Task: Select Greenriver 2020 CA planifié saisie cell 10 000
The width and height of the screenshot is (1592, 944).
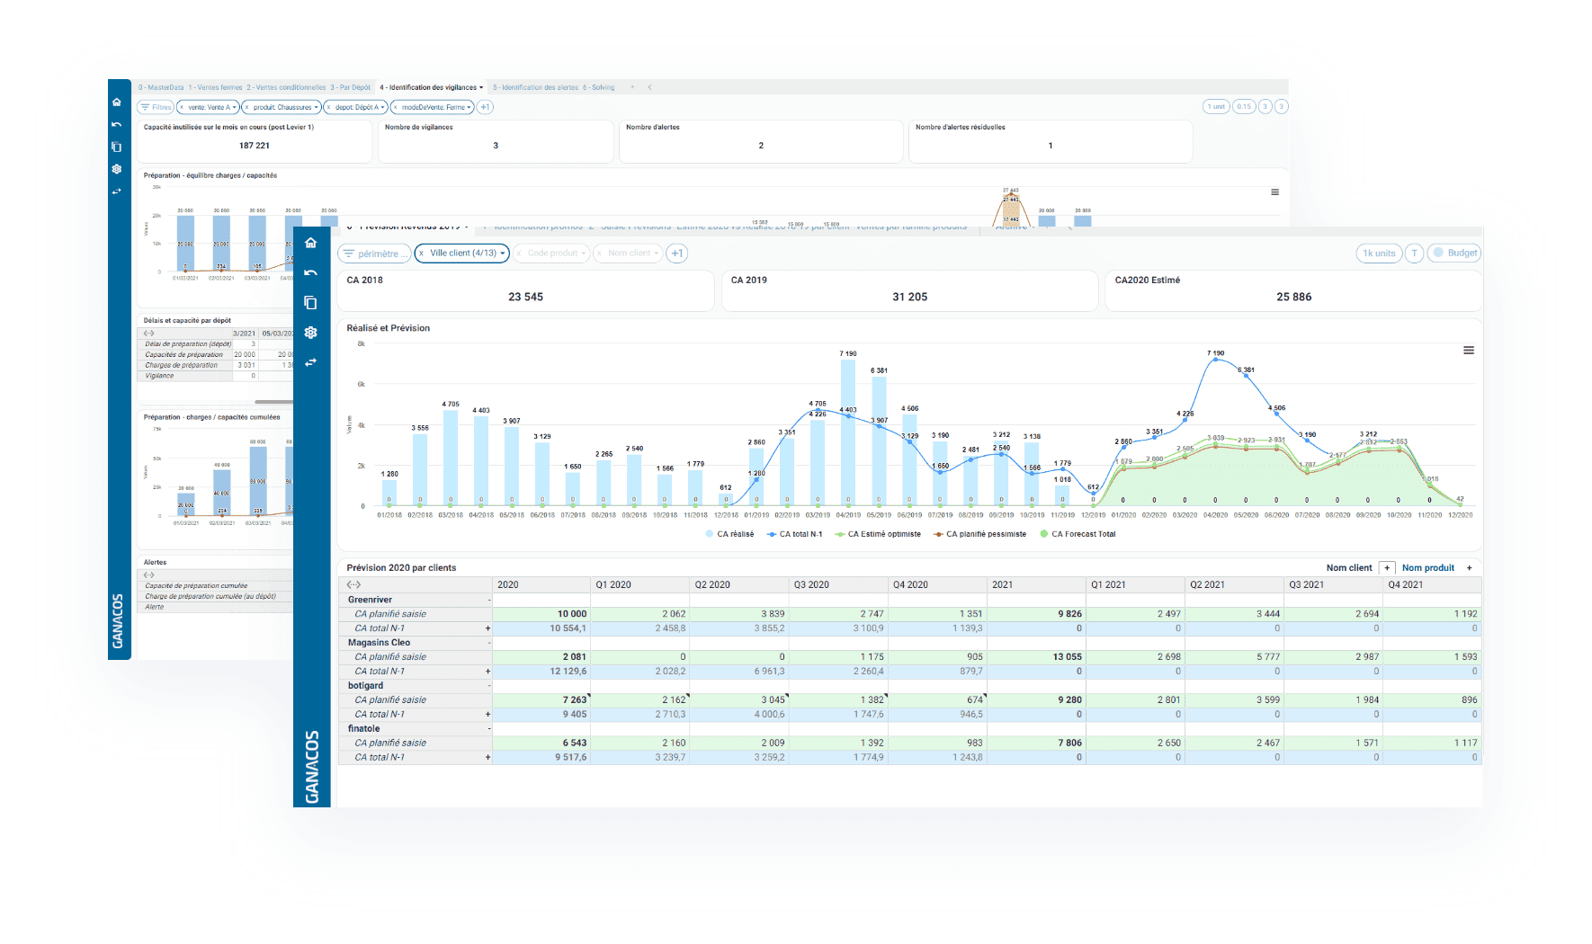Action: pyautogui.click(x=540, y=614)
